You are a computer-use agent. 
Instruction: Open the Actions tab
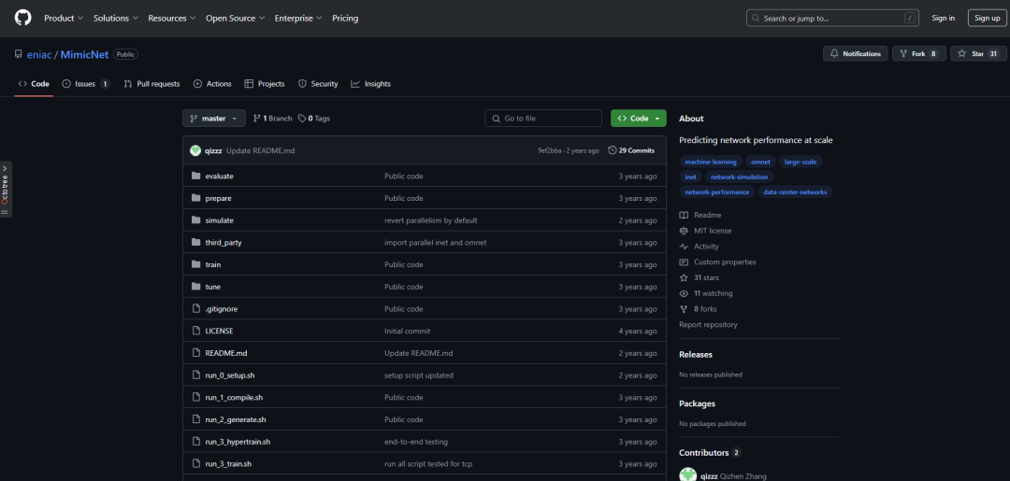point(212,84)
